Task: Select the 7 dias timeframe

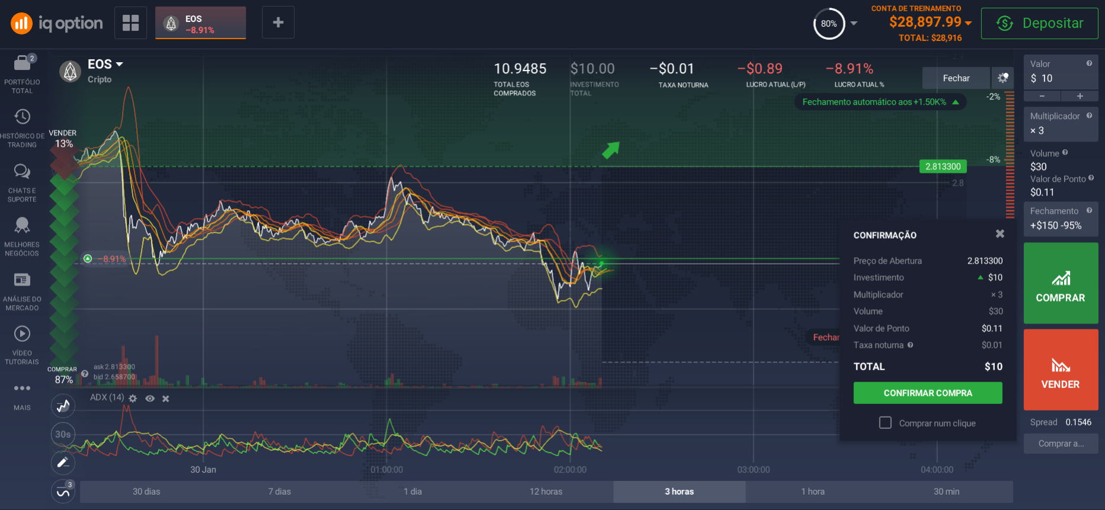Action: tap(280, 492)
